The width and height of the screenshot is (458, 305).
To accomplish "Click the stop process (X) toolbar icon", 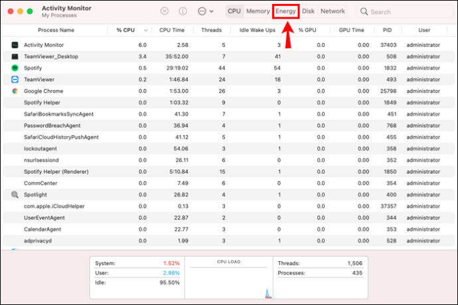I will pos(165,11).
